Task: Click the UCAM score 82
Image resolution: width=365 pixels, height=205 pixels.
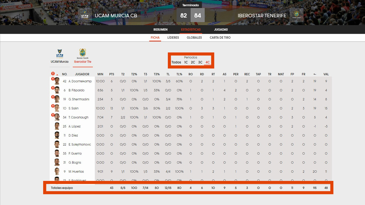Action: (183, 16)
